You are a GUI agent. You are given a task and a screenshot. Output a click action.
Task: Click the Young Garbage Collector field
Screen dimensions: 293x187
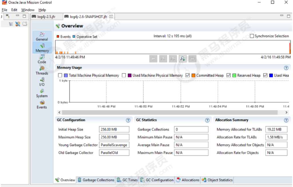click(114, 145)
